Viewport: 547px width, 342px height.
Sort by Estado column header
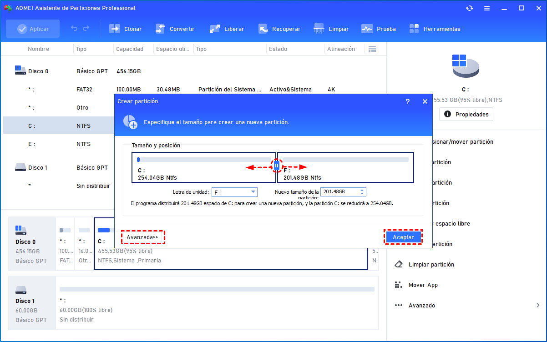(x=278, y=49)
